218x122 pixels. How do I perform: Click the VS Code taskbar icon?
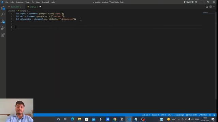pos(129,119)
